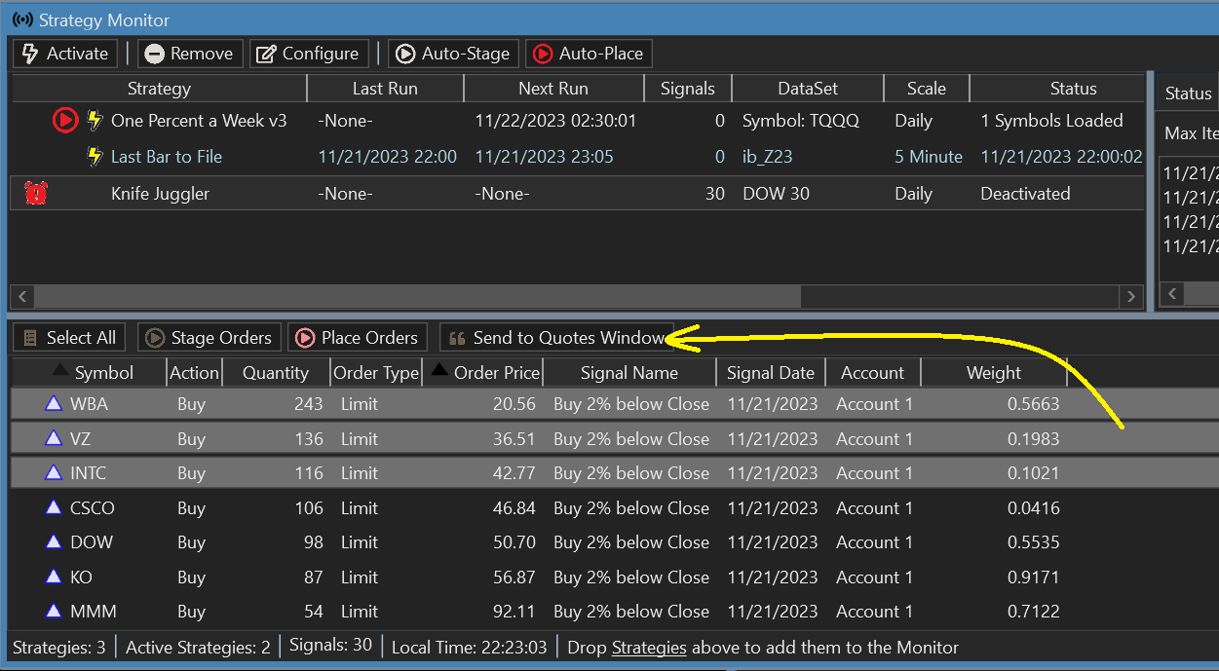Click the red play icon for One Percent a Week v3
Viewport: 1219px width, 671px height.
(x=64, y=121)
